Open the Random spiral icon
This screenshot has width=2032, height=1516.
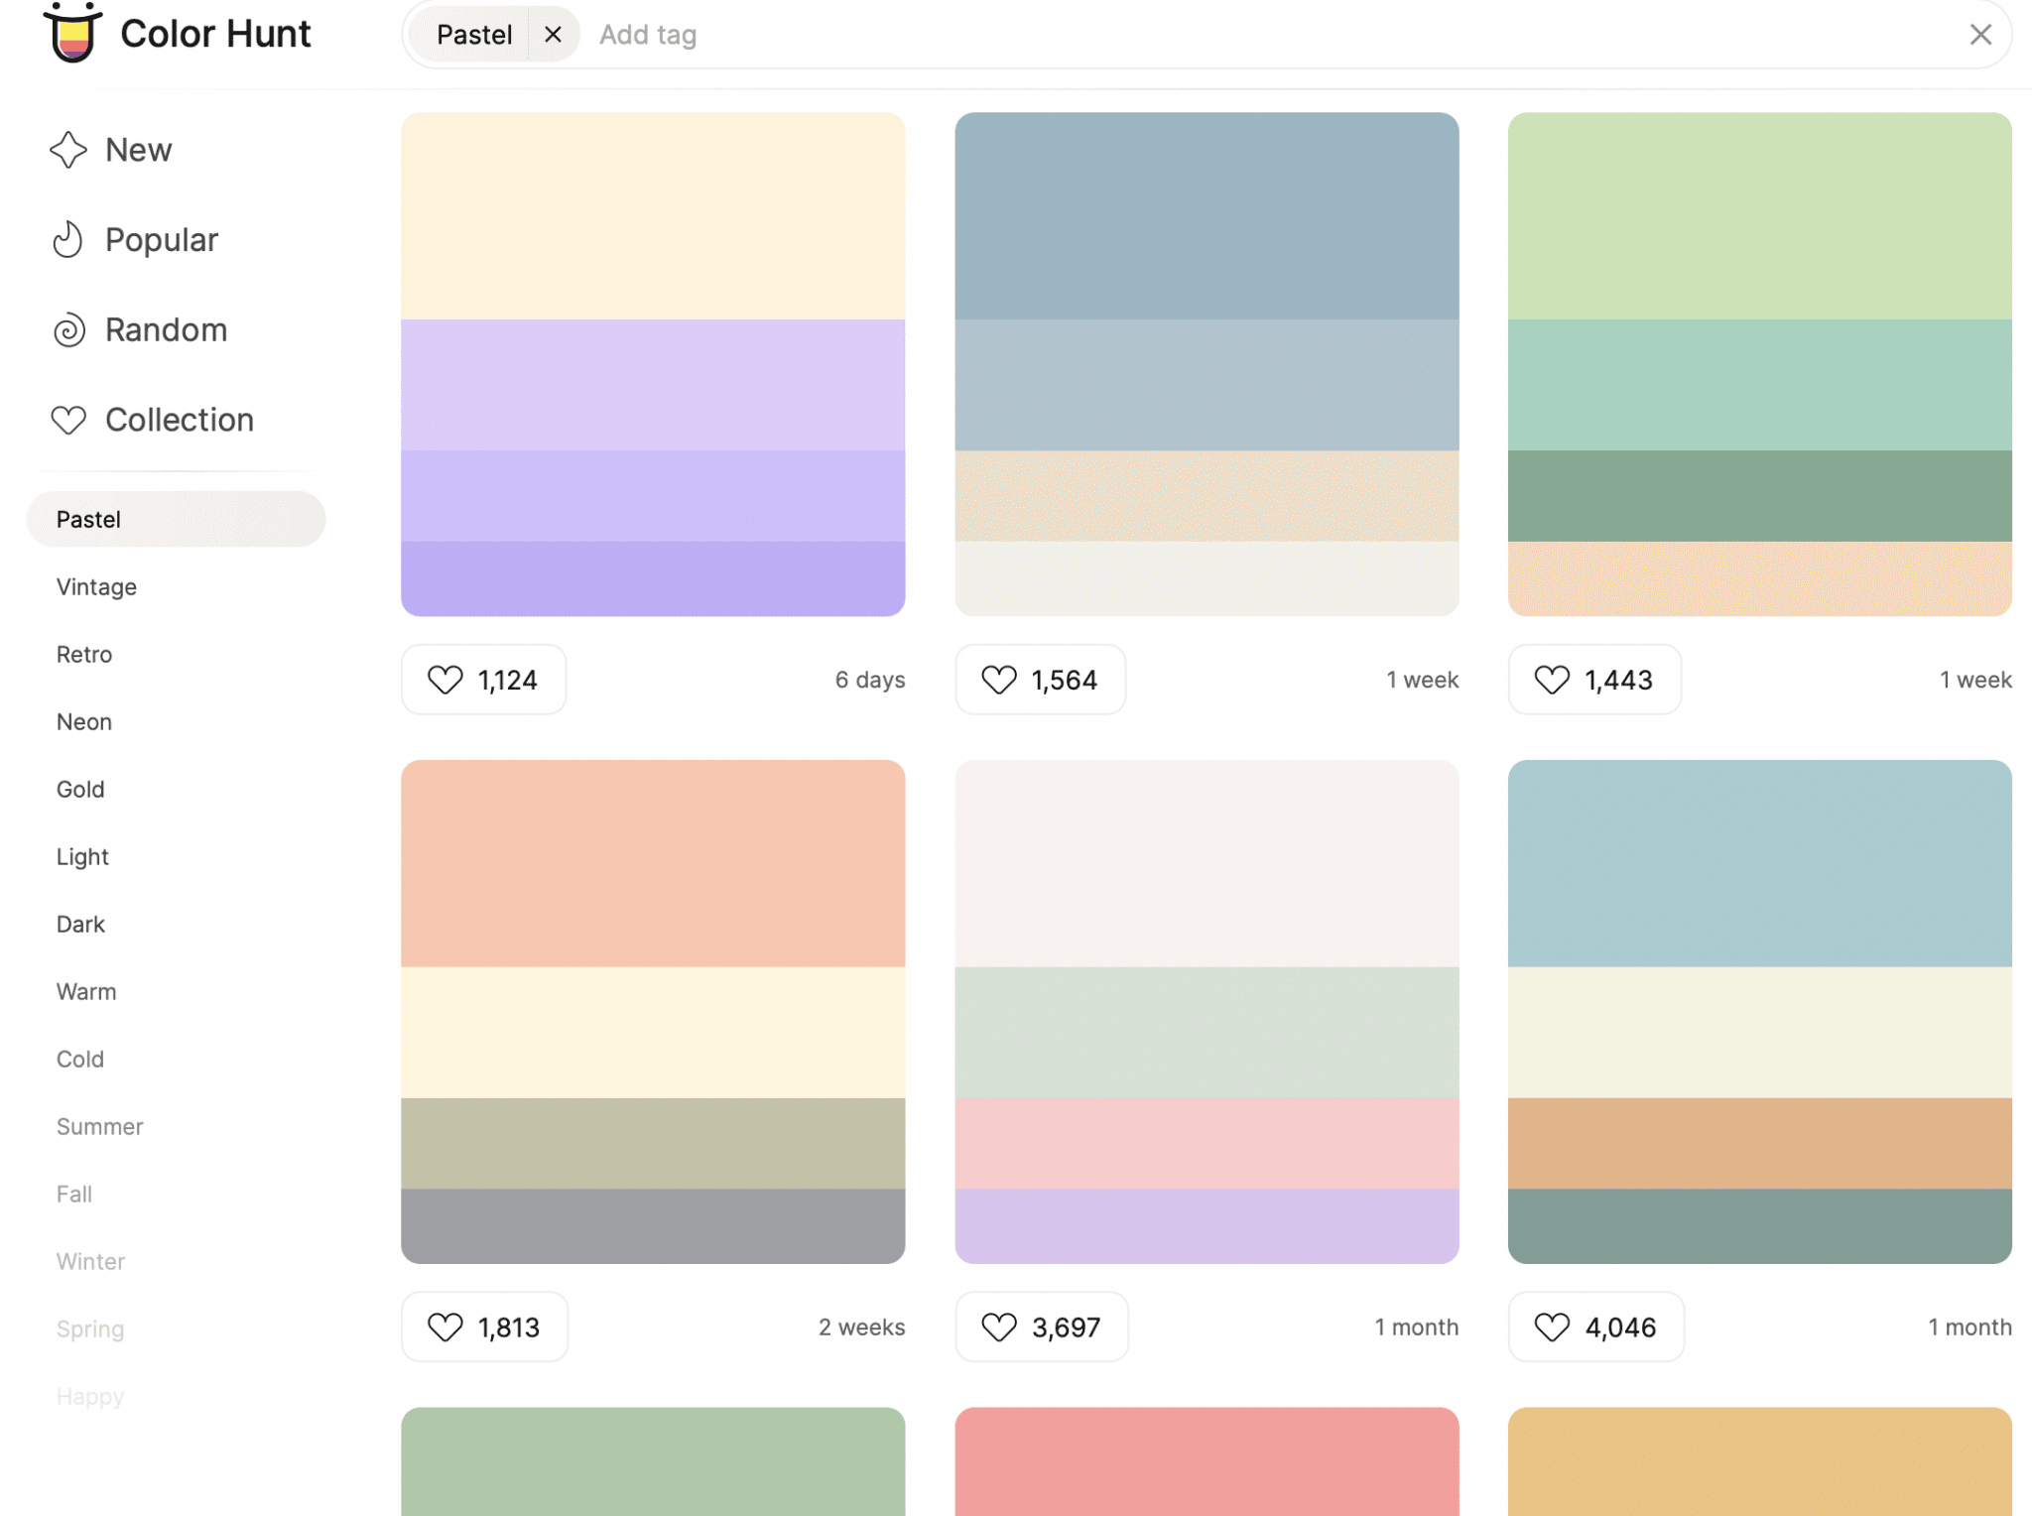point(68,330)
